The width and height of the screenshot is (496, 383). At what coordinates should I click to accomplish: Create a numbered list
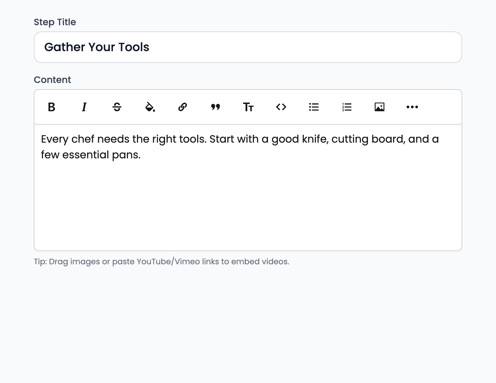point(346,107)
